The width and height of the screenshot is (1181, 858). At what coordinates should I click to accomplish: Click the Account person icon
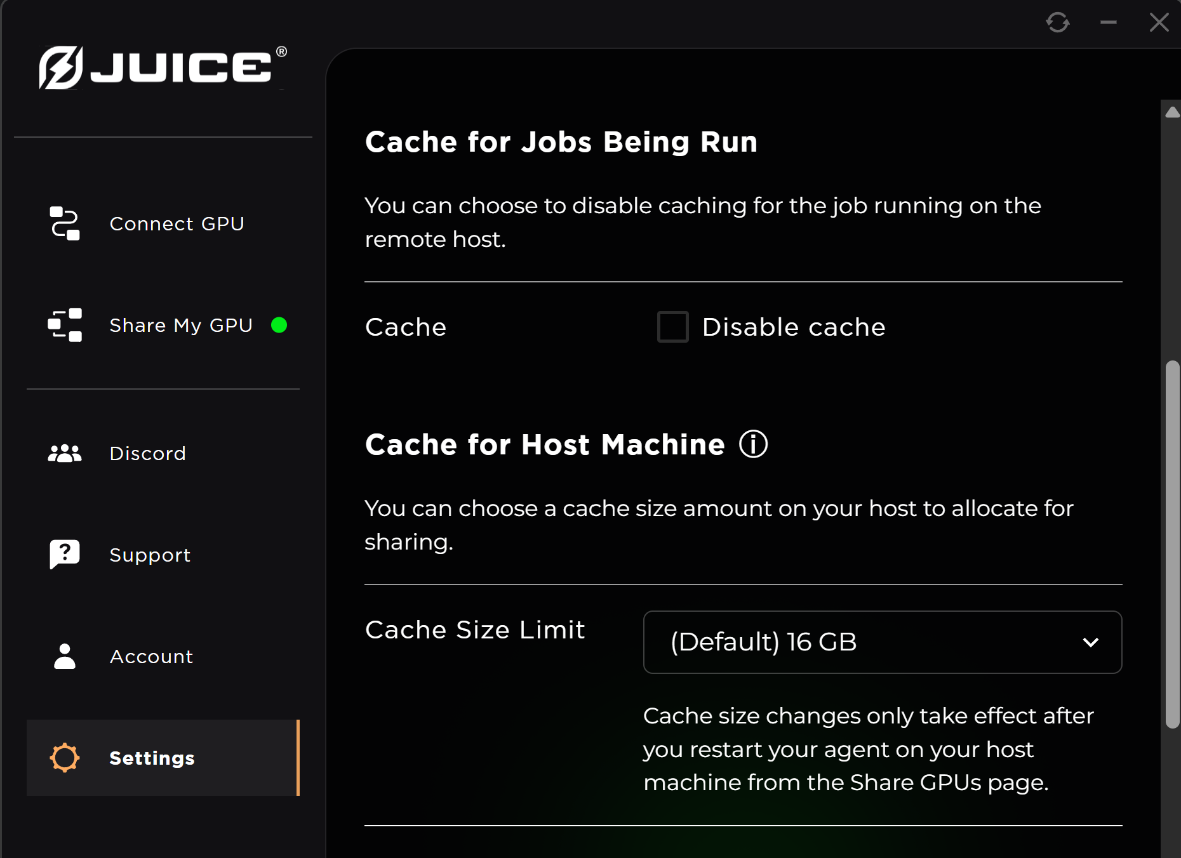coord(65,656)
